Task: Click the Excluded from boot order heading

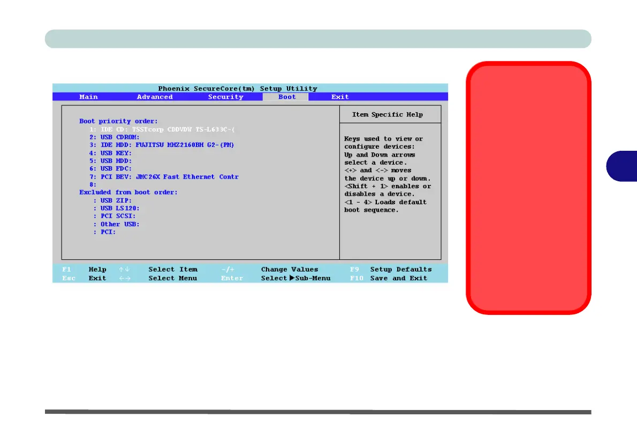Action: pyautogui.click(x=128, y=192)
